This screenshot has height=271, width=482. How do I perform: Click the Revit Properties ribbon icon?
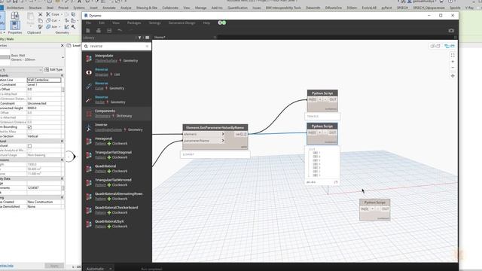[x=15, y=25]
